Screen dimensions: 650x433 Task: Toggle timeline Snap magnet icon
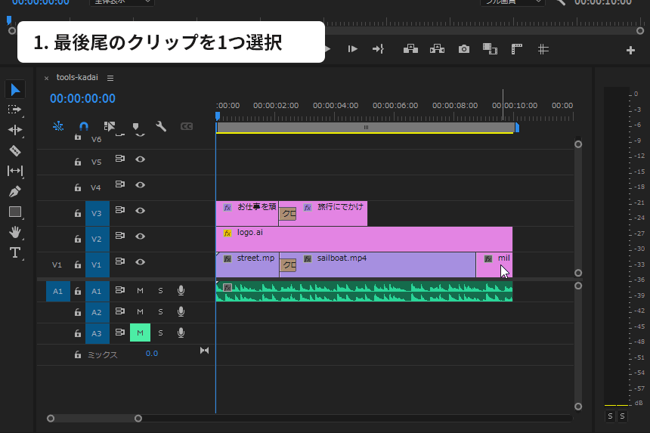pyautogui.click(x=84, y=126)
